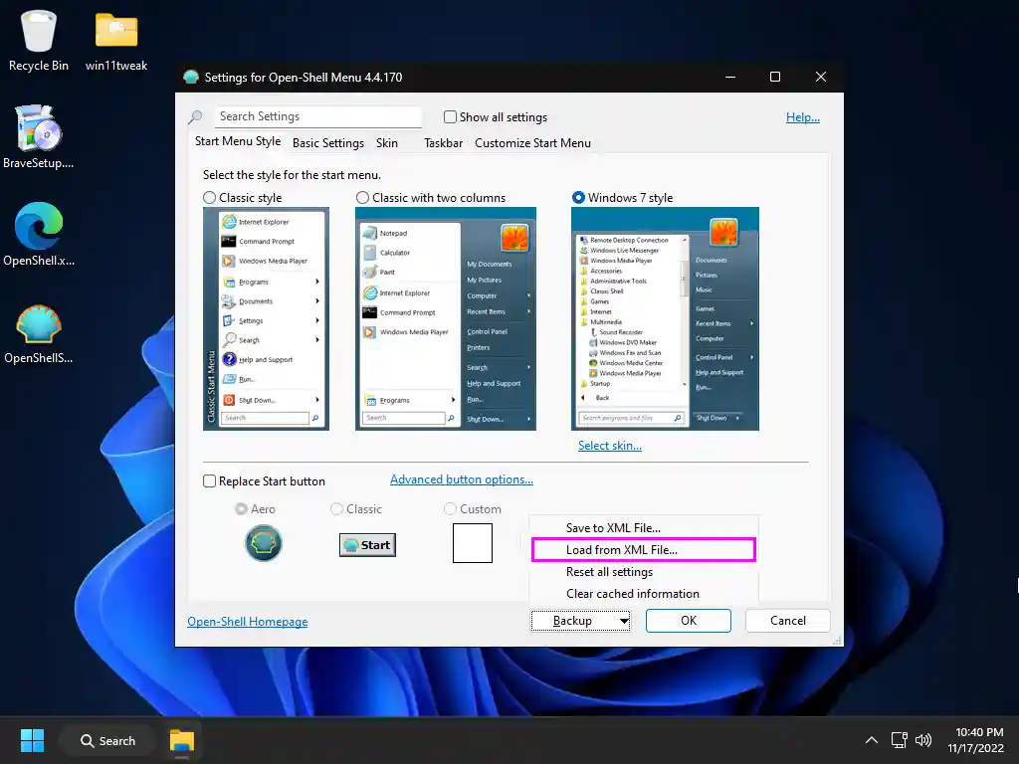Click the Custom button image swatch
Viewport: 1019px width, 764px height.
pos(472,542)
